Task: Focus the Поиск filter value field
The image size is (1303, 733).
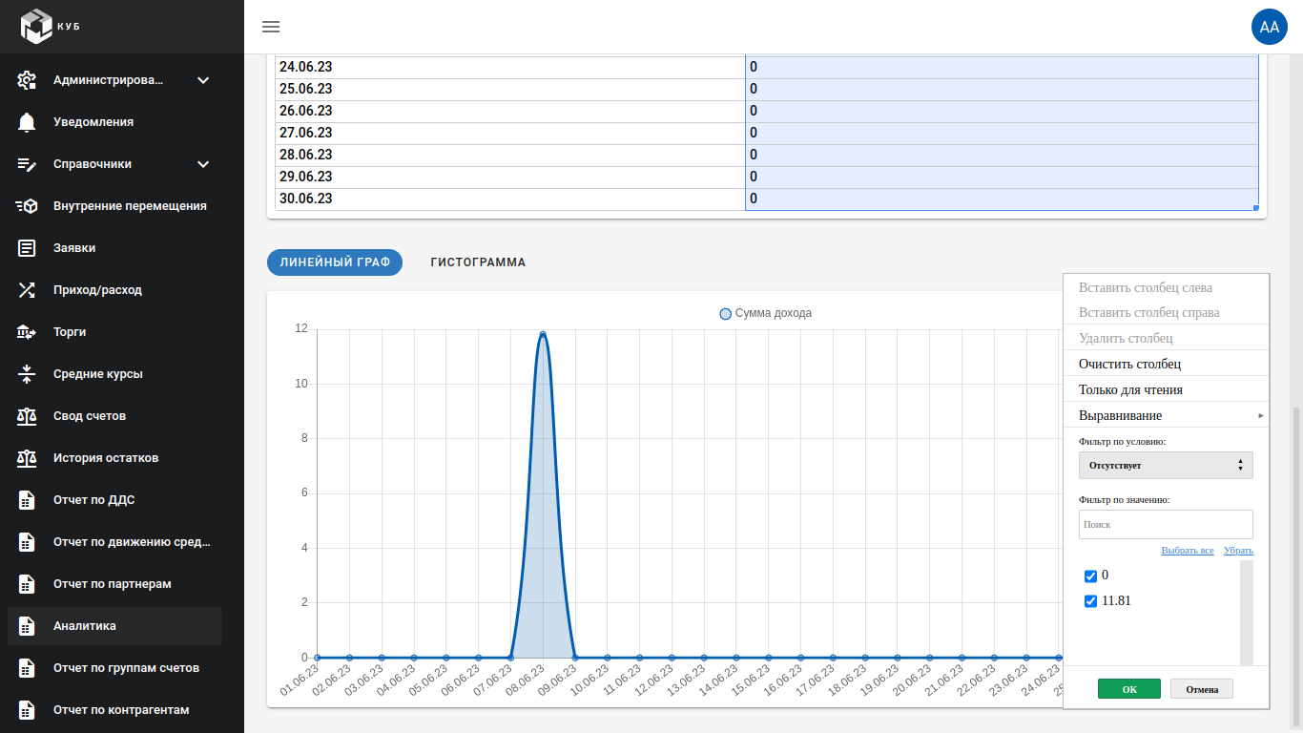Action: click(1166, 524)
